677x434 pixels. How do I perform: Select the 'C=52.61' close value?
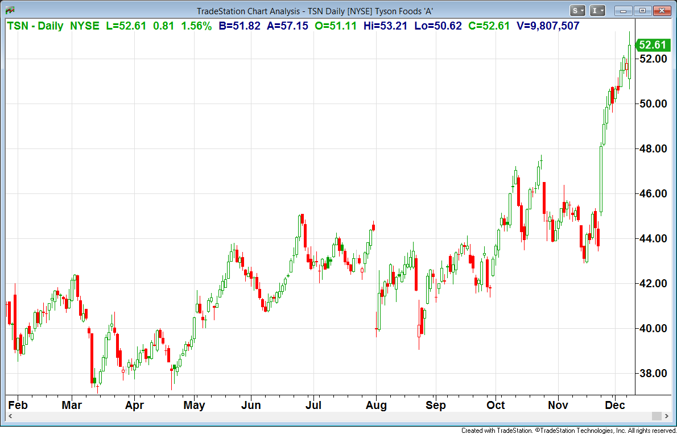pos(489,26)
